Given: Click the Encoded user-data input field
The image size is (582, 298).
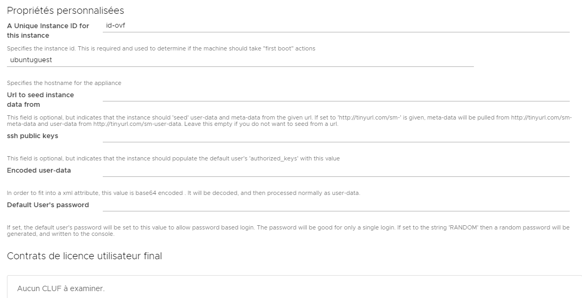Looking at the screenshot, I should tap(336, 171).
